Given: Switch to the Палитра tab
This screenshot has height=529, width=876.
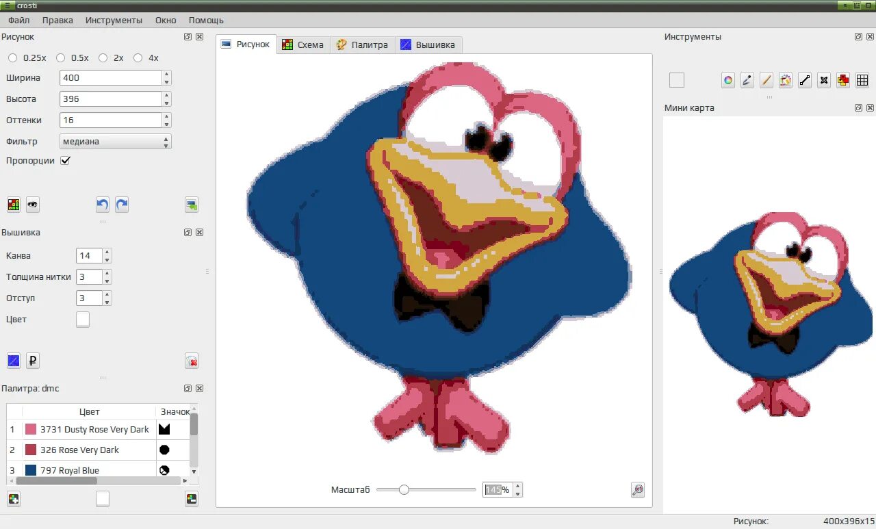Looking at the screenshot, I should 362,44.
